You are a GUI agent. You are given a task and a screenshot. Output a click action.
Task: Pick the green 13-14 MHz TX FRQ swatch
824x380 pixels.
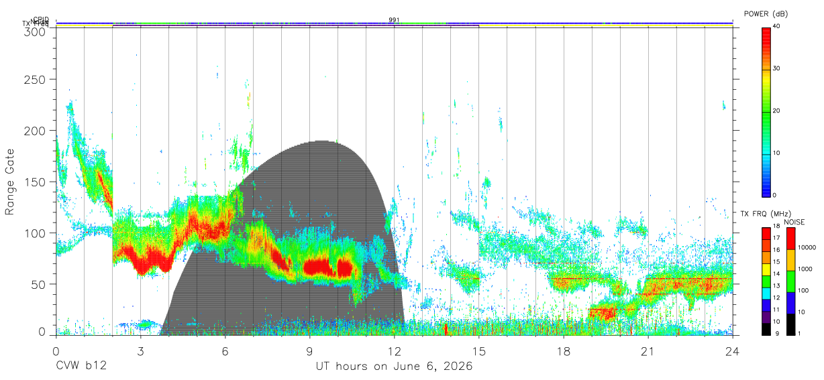766,280
